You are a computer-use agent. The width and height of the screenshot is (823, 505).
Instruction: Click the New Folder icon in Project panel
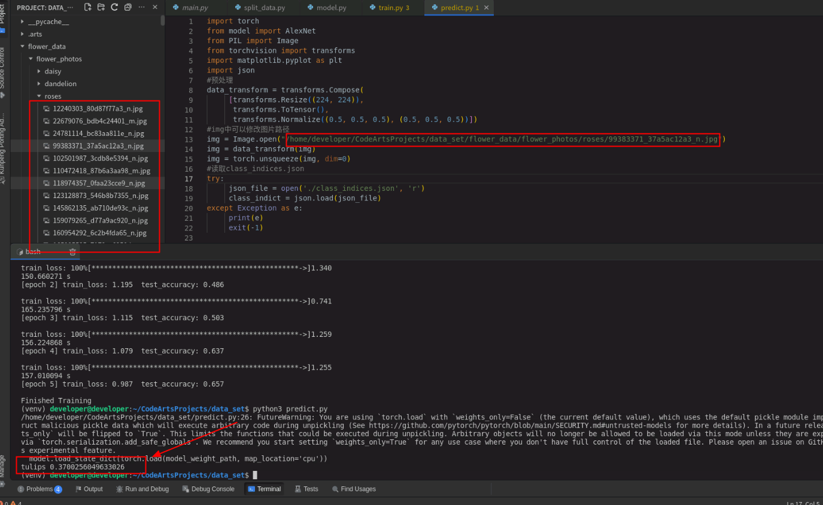101,7
